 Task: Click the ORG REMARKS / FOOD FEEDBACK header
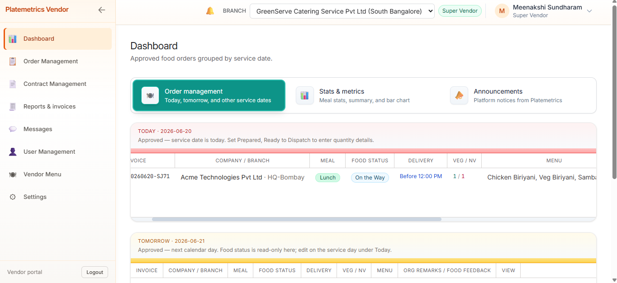click(447, 270)
